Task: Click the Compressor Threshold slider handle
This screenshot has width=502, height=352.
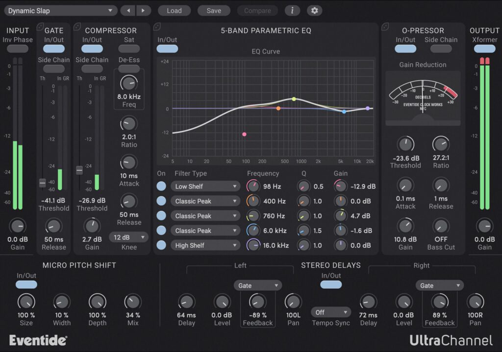Action: (79, 170)
